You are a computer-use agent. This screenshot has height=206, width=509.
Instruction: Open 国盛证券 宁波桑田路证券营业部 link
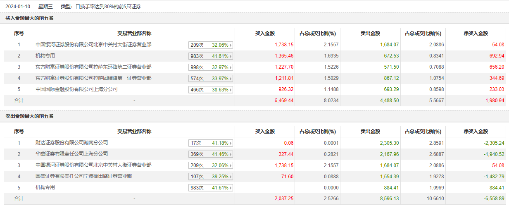click(x=84, y=176)
